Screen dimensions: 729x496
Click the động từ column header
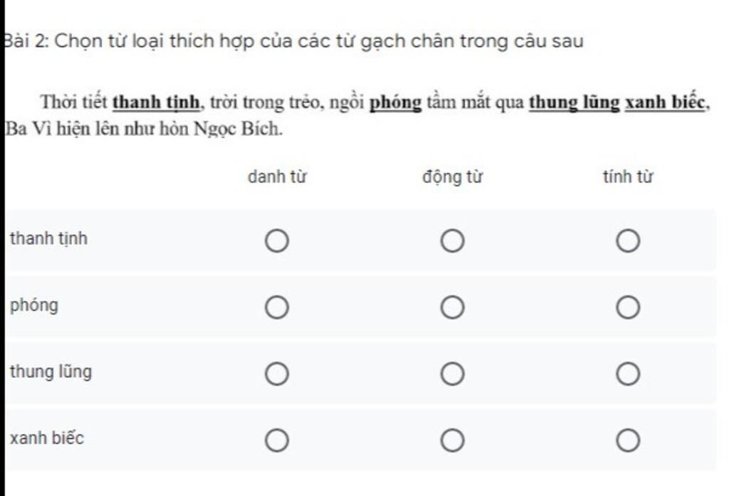coord(452,177)
